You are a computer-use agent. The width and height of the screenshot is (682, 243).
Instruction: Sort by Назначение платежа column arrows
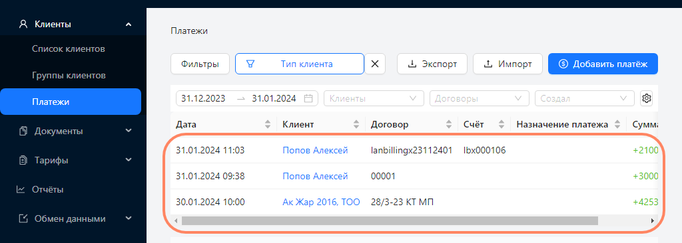click(x=617, y=125)
